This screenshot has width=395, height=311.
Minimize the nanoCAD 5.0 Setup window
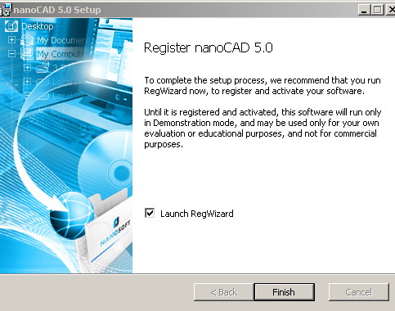pos(364,10)
